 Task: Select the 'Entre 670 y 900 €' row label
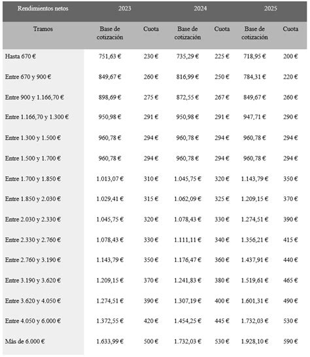pyautogui.click(x=28, y=77)
